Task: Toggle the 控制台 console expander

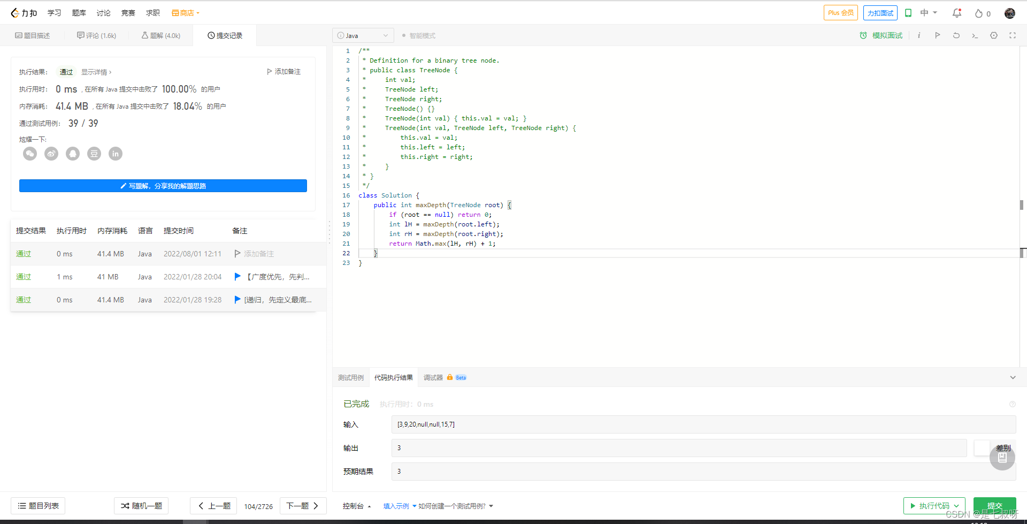Action: (x=357, y=506)
